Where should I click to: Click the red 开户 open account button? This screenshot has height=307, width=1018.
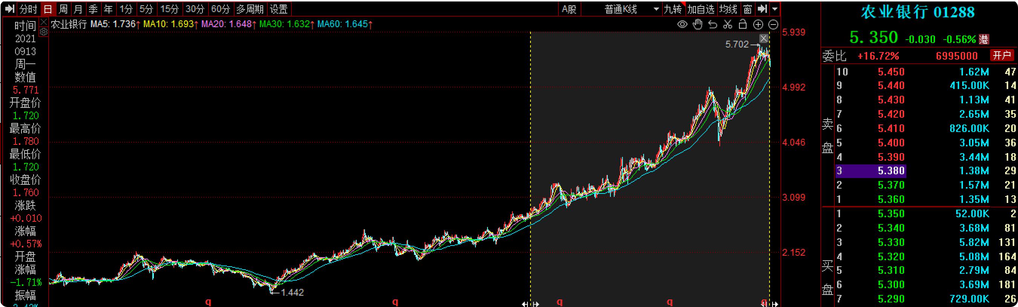pos(1002,55)
